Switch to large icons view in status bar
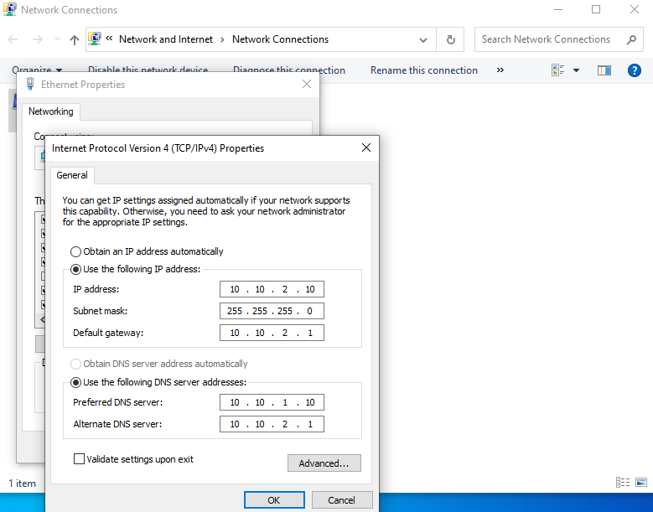 (x=640, y=483)
